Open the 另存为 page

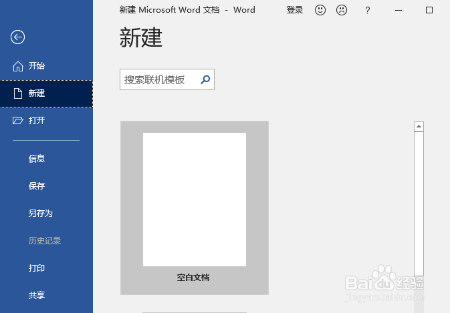coord(41,214)
